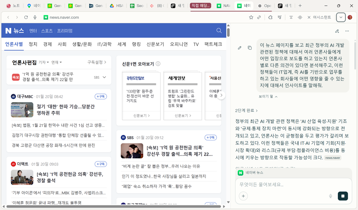The height and width of the screenshot is (210, 358).
Task: Edit the sent prompt with pencil icon
Action: [x=240, y=48]
